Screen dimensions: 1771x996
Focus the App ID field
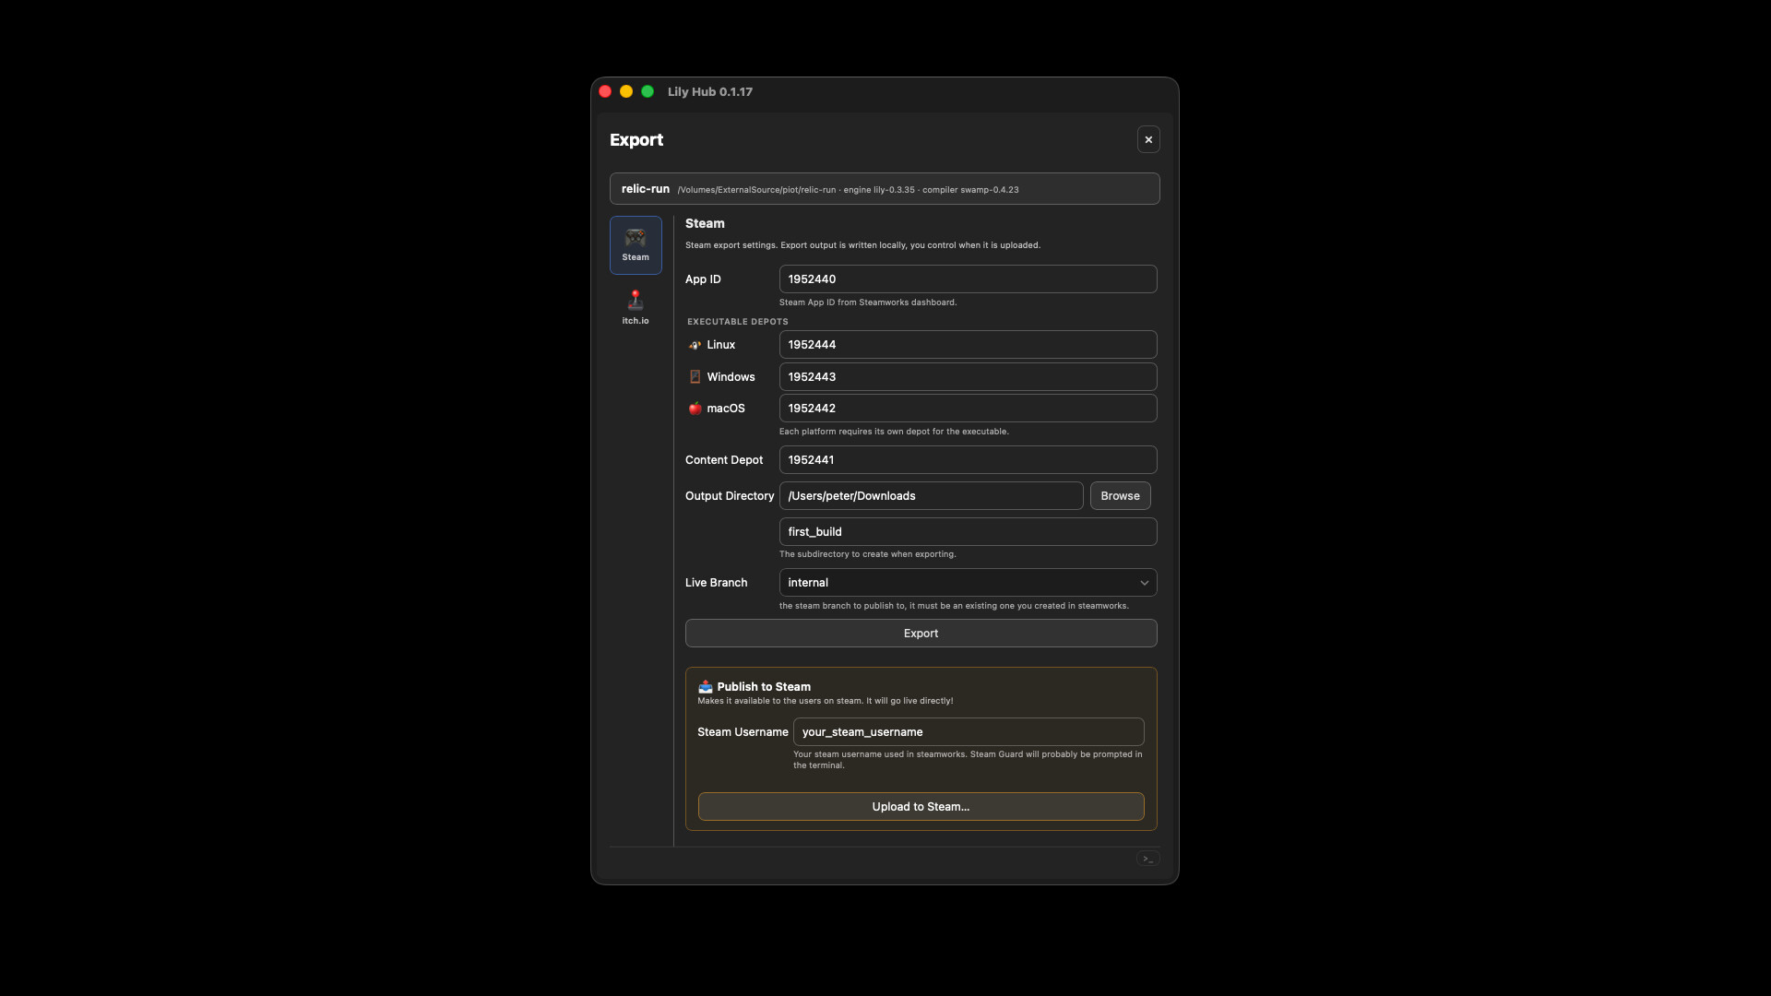[968, 279]
